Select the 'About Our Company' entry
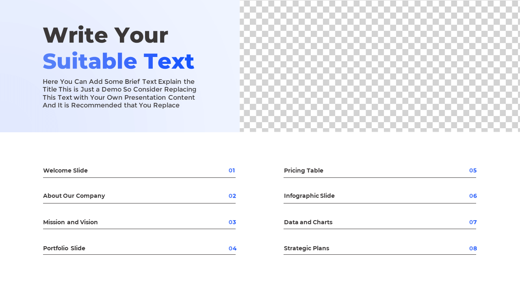This screenshot has width=520, height=293. (74, 196)
